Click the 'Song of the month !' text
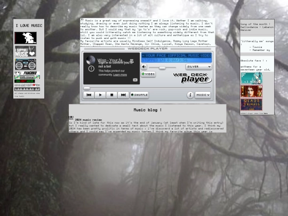Image resolution: width=288 pixels, height=216 pixels. (255, 24)
